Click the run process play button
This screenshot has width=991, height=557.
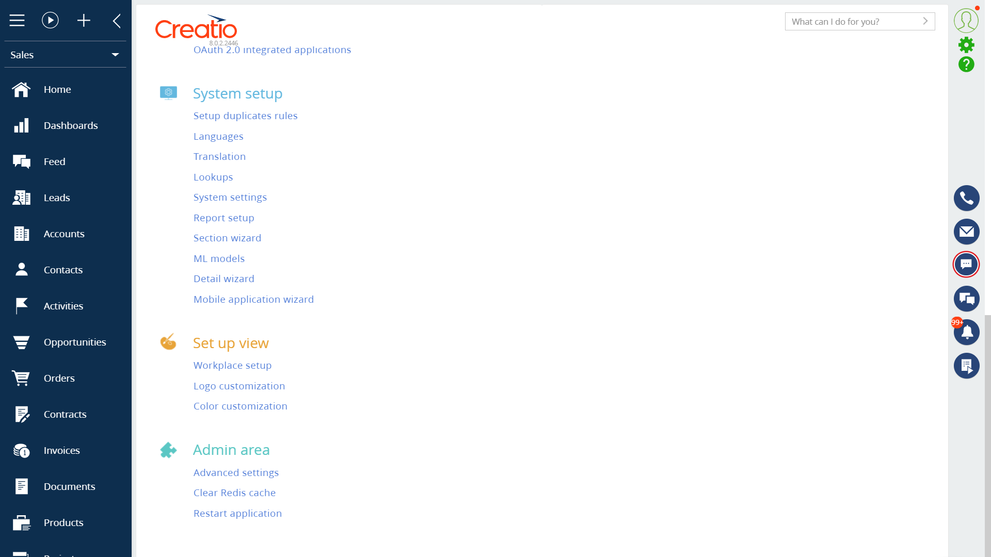[50, 20]
